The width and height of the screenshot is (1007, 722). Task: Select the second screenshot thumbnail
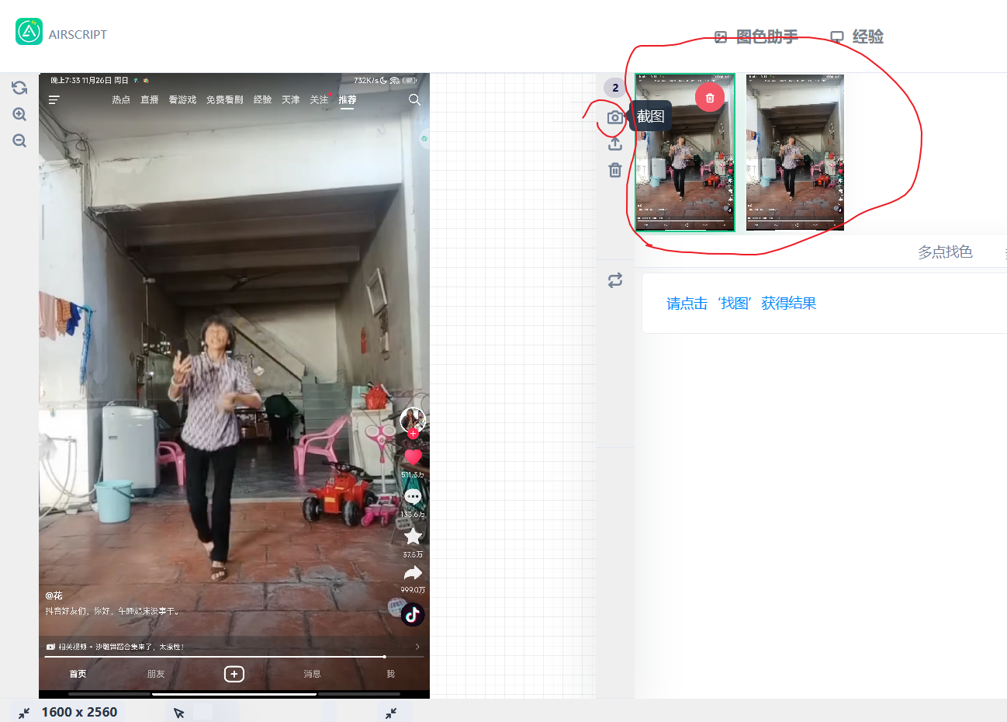794,153
